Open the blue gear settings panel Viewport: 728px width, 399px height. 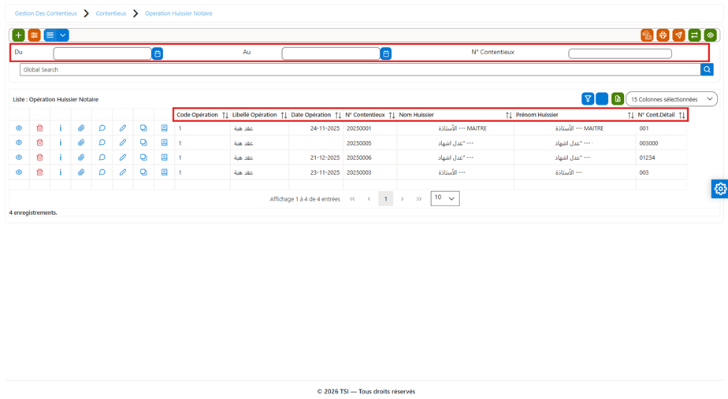point(719,189)
